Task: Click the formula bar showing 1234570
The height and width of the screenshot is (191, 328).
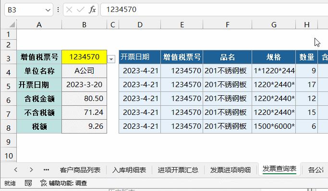Action: [214, 10]
